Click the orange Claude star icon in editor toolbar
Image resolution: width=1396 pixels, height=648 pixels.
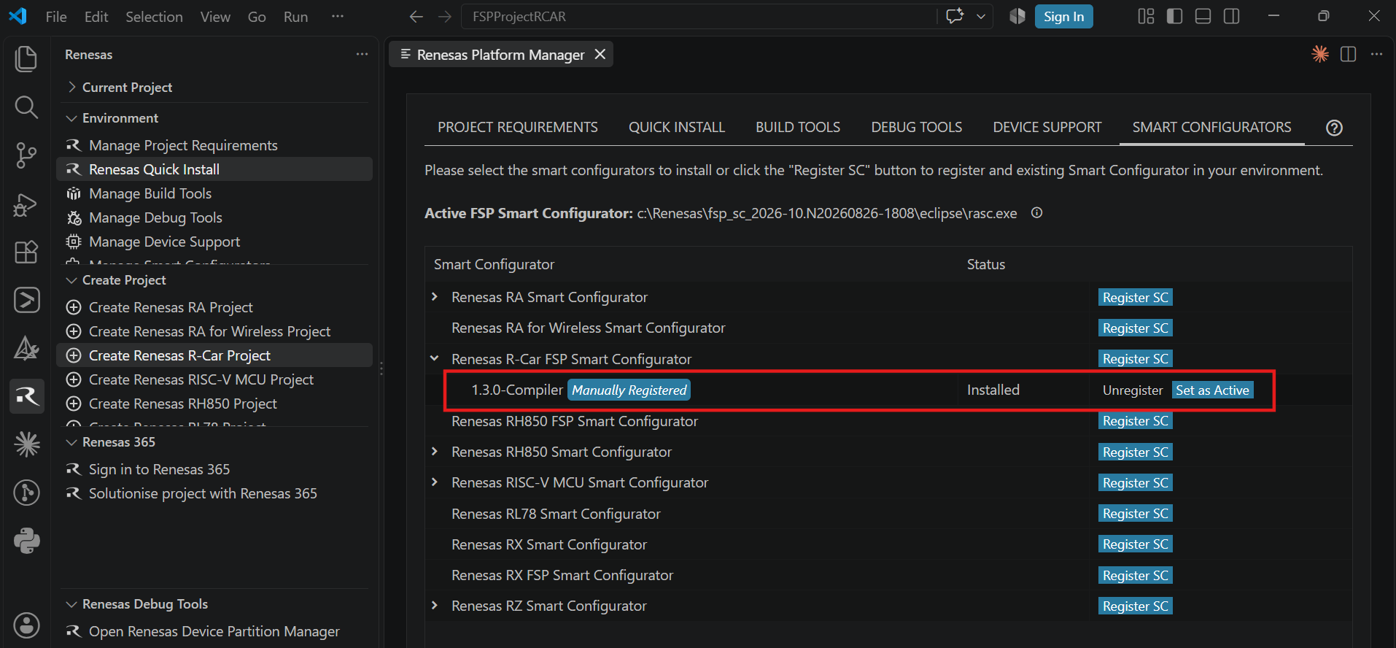[x=1320, y=54]
